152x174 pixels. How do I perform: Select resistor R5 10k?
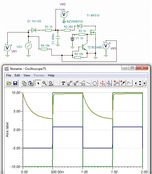pos(78,57)
